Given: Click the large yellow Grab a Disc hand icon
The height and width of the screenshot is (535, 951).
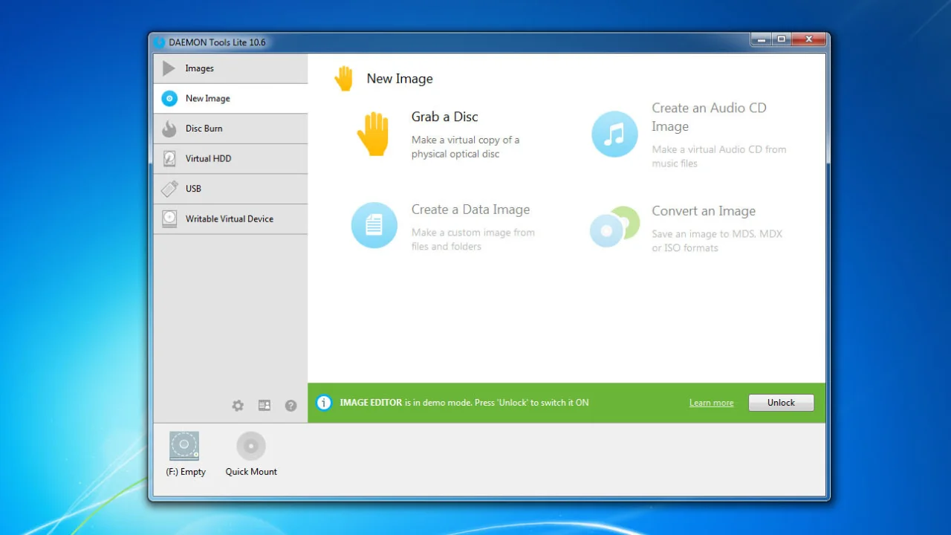Looking at the screenshot, I should pos(373,134).
